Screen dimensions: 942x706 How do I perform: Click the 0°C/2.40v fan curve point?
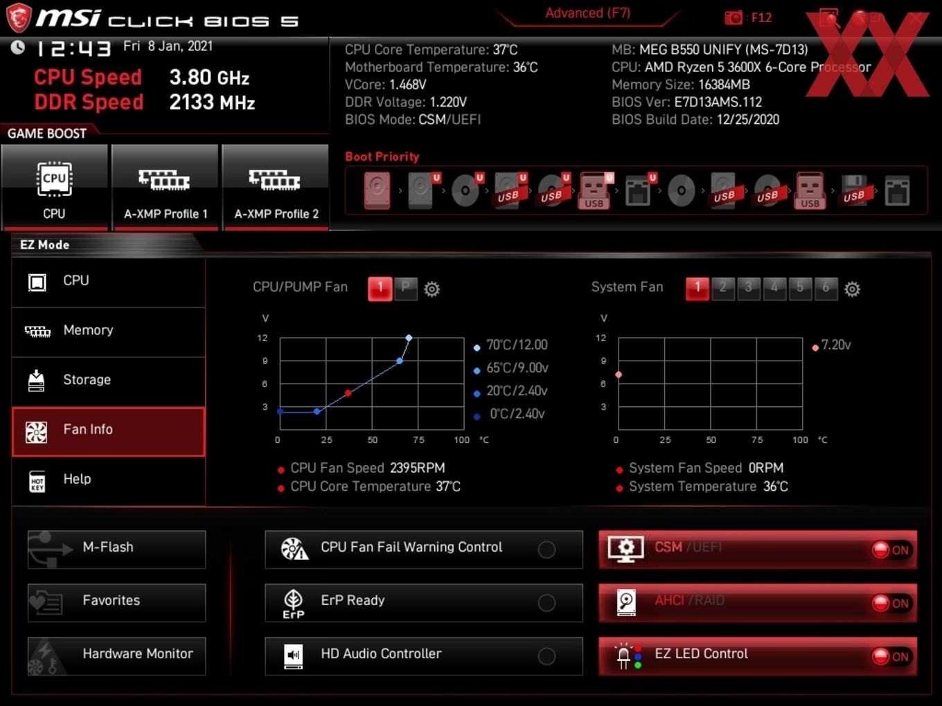(280, 411)
